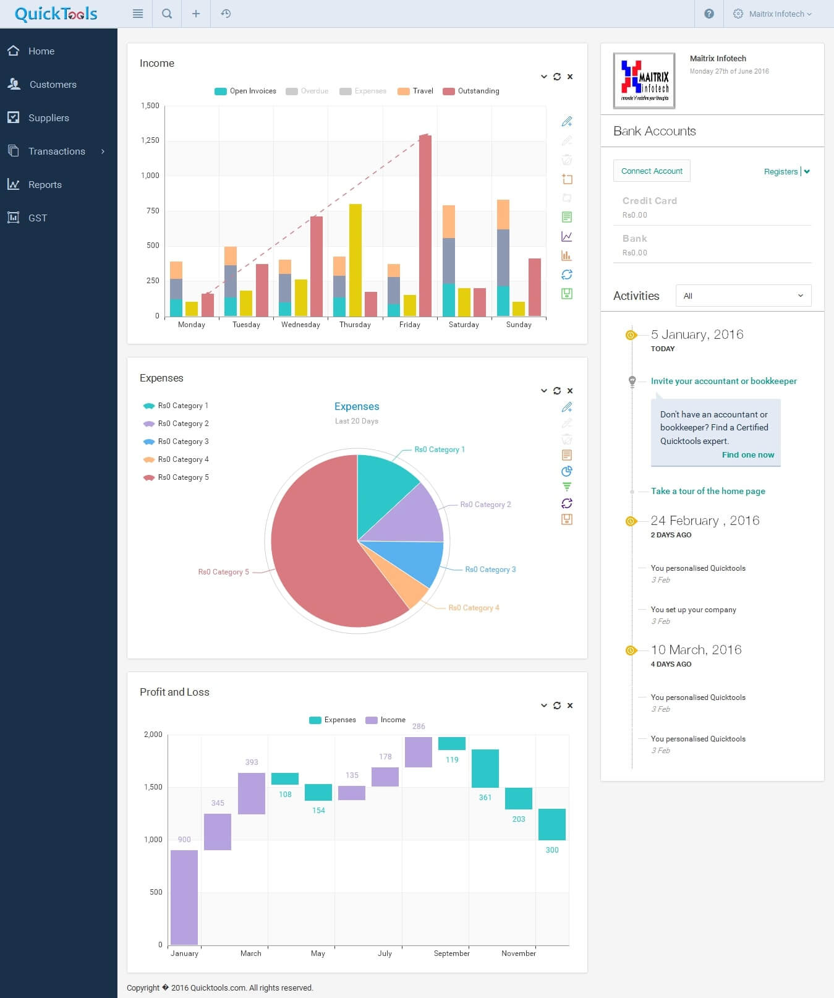Click the plus icon to add new
The height and width of the screenshot is (998, 834).
[x=196, y=14]
